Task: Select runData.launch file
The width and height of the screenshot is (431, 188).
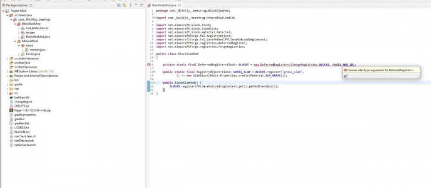Action: [x=24, y=141]
